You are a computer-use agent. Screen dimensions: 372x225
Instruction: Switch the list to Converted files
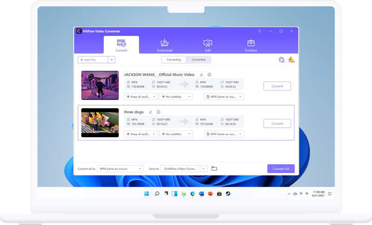199,60
